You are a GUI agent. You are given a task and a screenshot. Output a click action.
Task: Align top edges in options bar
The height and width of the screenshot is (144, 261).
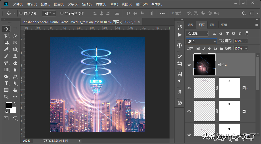point(128,13)
